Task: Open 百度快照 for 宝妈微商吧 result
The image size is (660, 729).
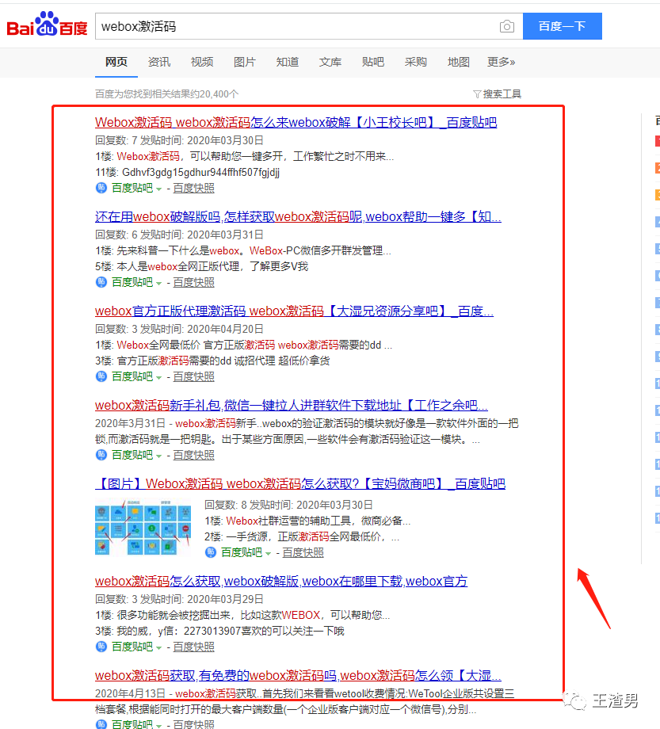Action: pos(303,552)
